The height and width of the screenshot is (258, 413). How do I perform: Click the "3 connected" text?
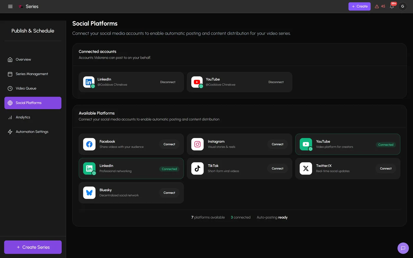coord(240,217)
